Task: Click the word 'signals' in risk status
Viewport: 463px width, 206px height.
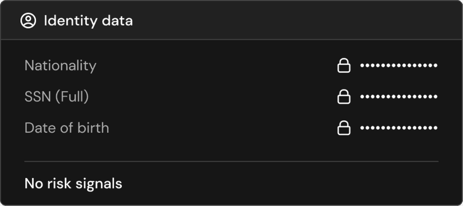Action: tap(98, 184)
